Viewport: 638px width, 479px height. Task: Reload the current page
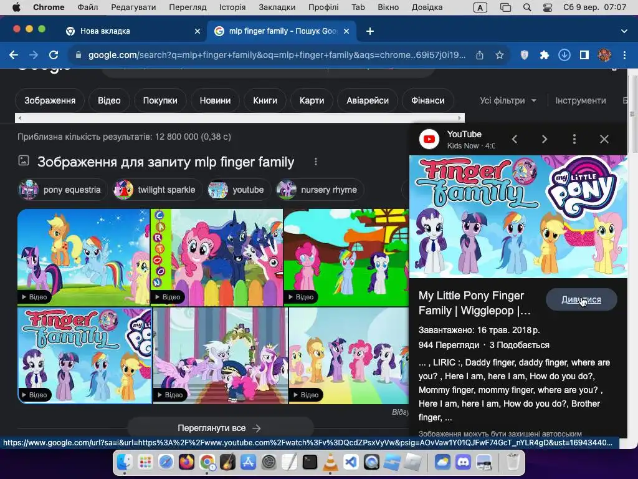[x=54, y=55]
